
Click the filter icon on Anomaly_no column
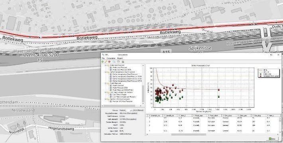pyautogui.click(x=149, y=115)
